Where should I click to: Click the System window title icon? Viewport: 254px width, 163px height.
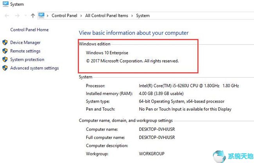pos(6,4)
